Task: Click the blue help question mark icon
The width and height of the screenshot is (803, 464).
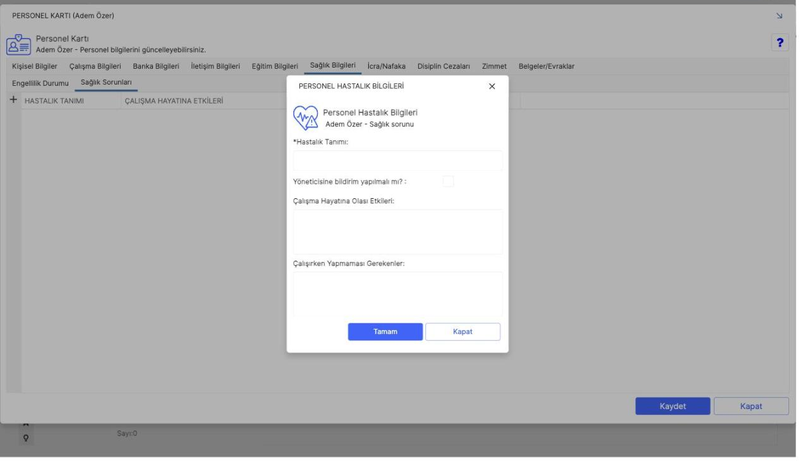Action: point(780,42)
